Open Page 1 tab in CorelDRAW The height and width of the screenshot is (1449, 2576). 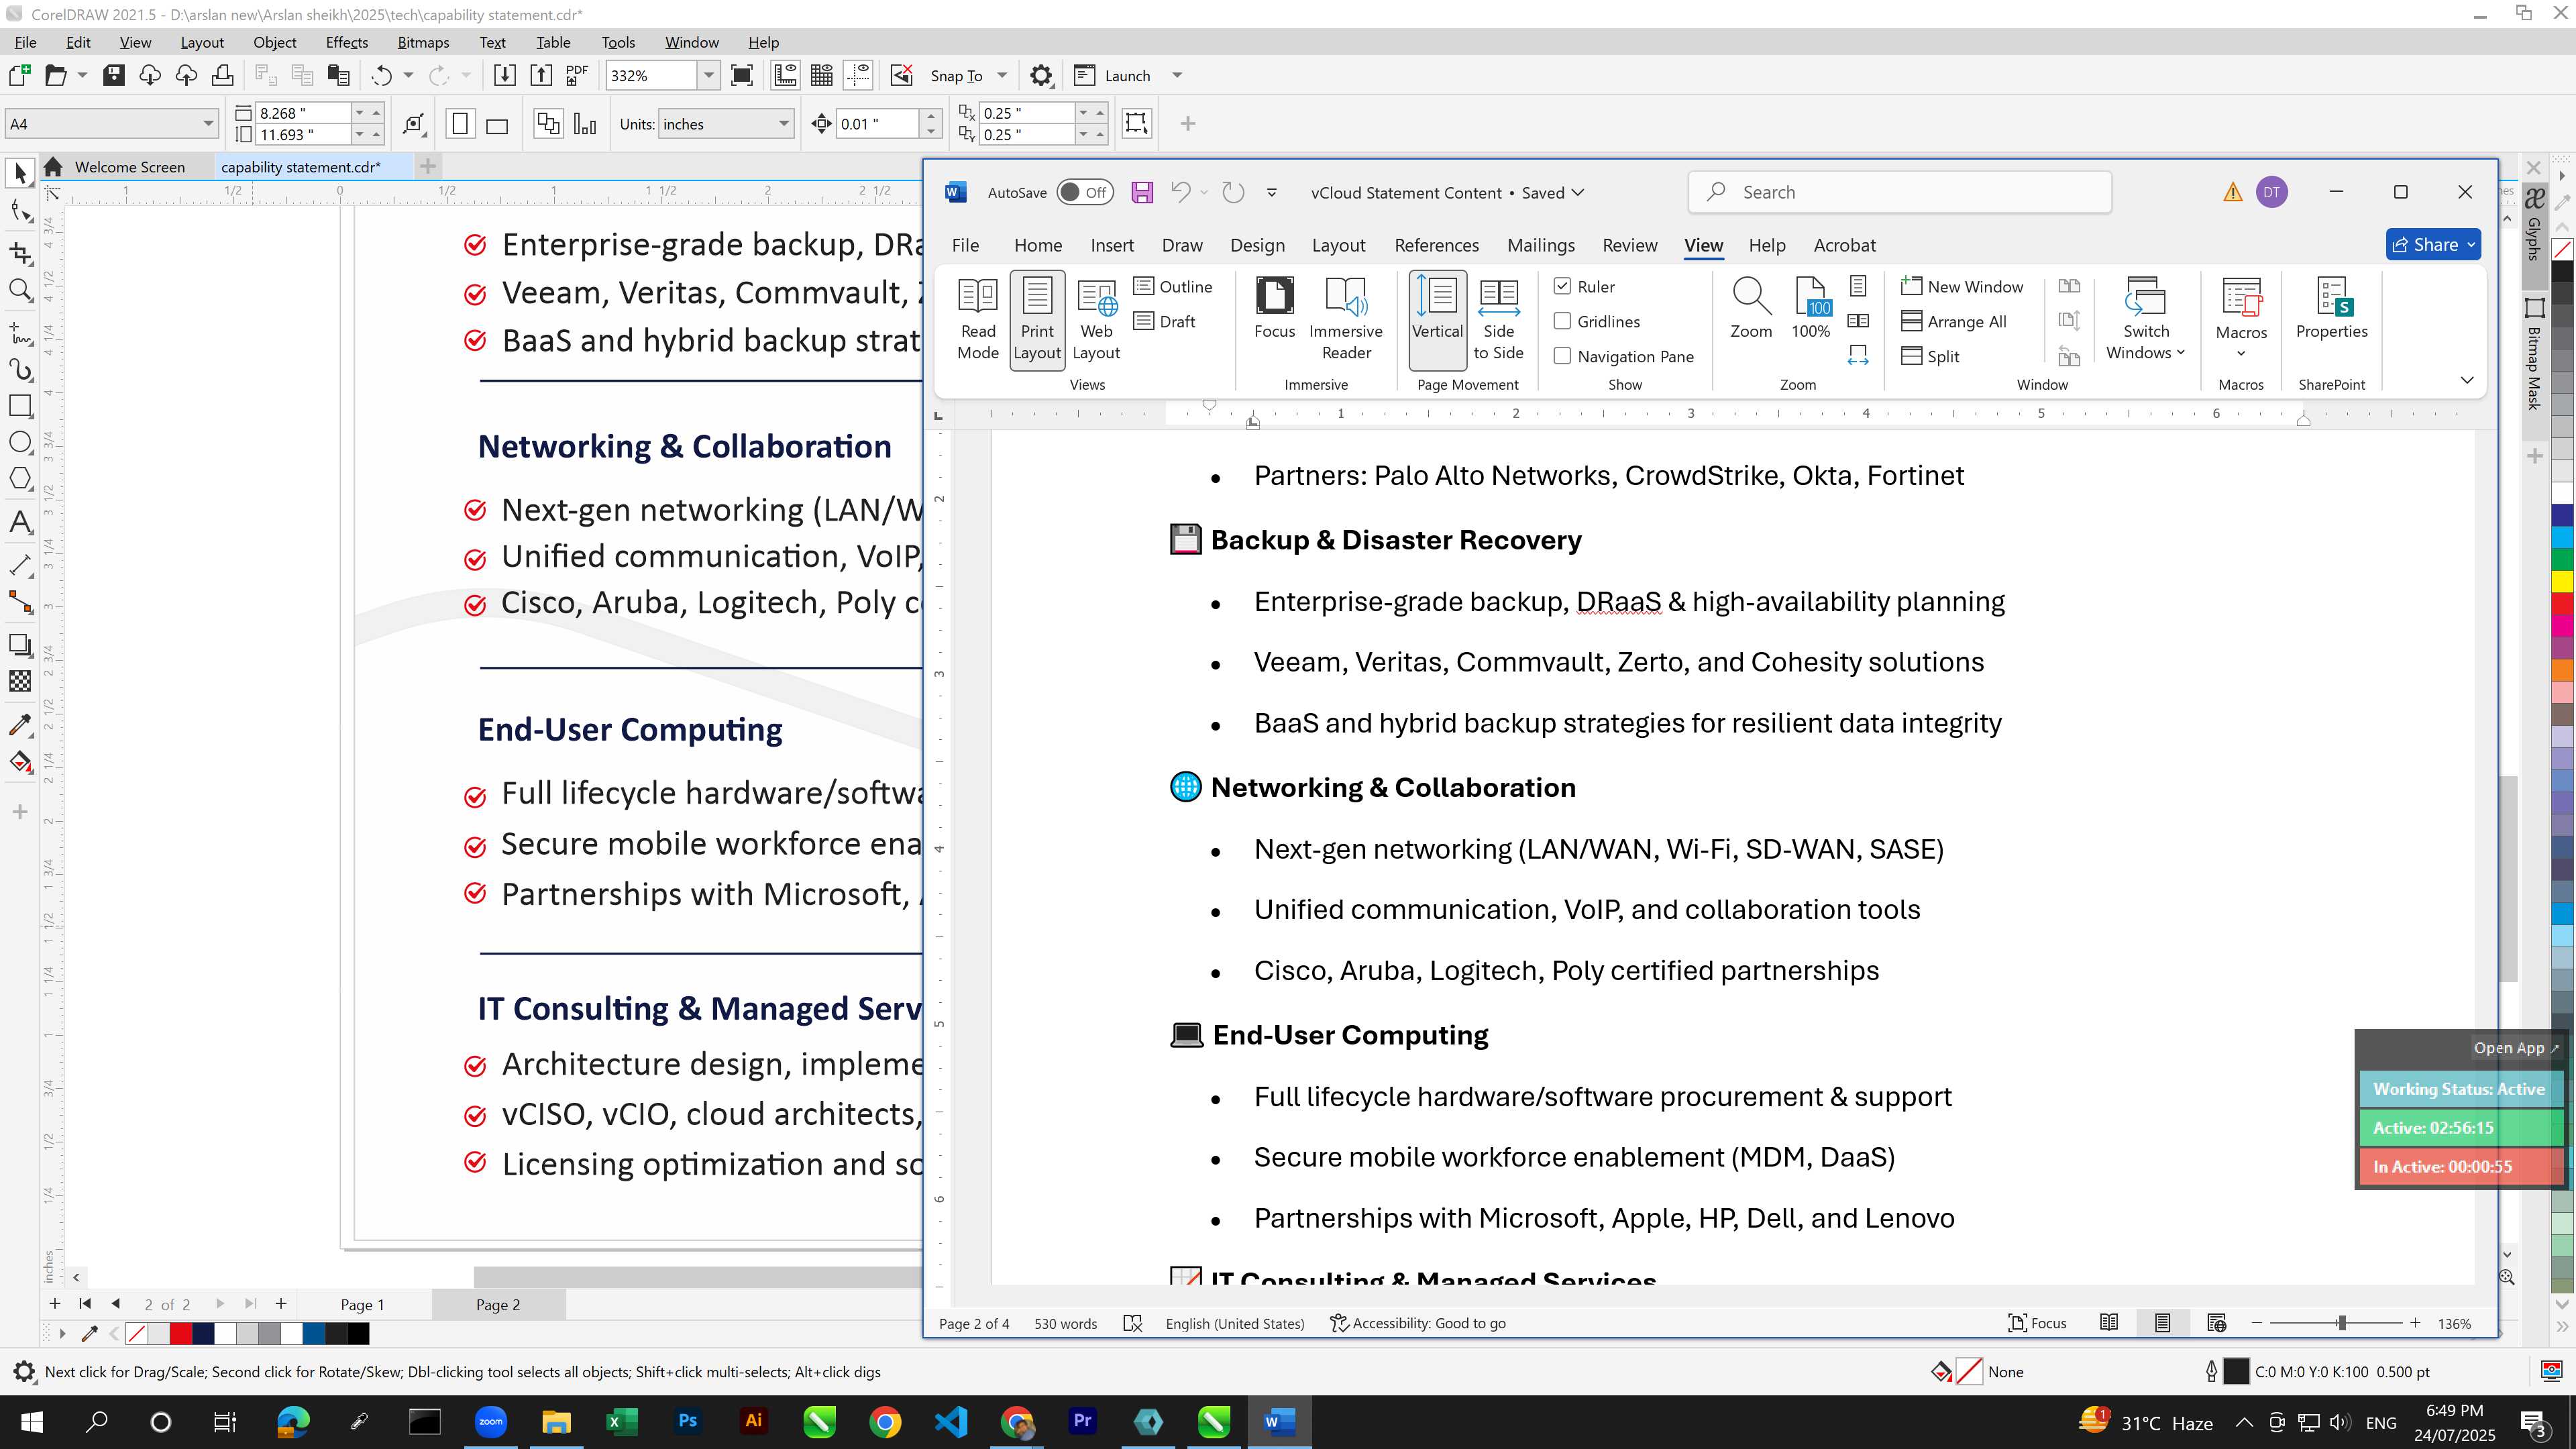pos(362,1304)
